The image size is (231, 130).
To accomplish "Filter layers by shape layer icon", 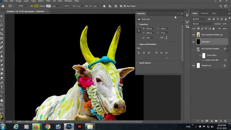I will (222, 19).
